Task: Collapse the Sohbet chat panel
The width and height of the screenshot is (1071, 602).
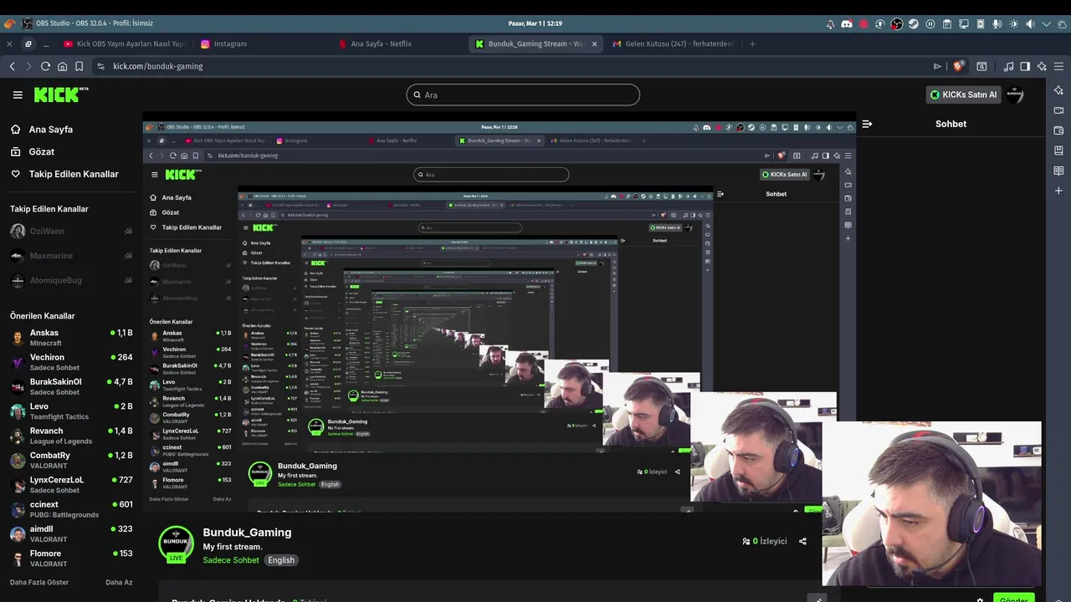Action: (867, 124)
